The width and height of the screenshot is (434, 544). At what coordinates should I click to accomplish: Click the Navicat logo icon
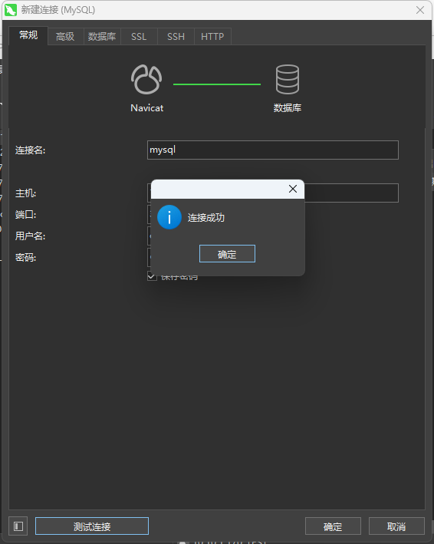(146, 80)
